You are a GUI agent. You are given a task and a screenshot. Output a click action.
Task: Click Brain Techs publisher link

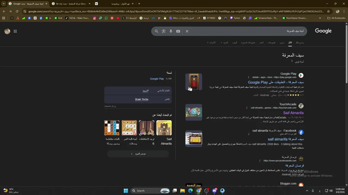click(x=142, y=99)
